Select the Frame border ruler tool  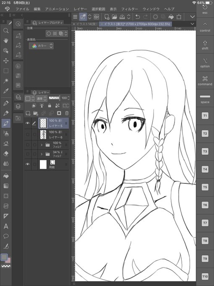pyautogui.click(x=6, y=216)
